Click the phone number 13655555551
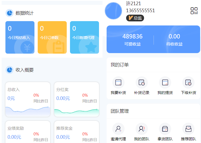The image size is (201, 143). [140, 11]
